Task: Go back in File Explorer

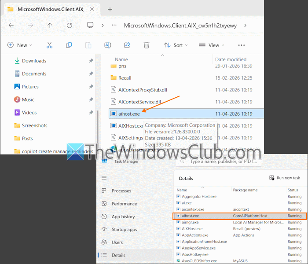Action: pyautogui.click(x=11, y=26)
